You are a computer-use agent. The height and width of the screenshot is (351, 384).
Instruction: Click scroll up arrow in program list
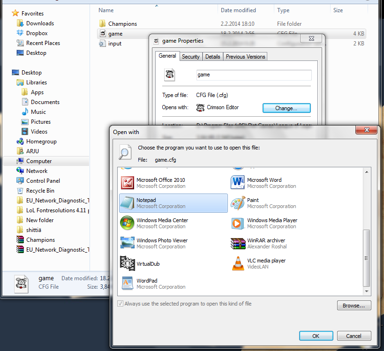[367, 172]
